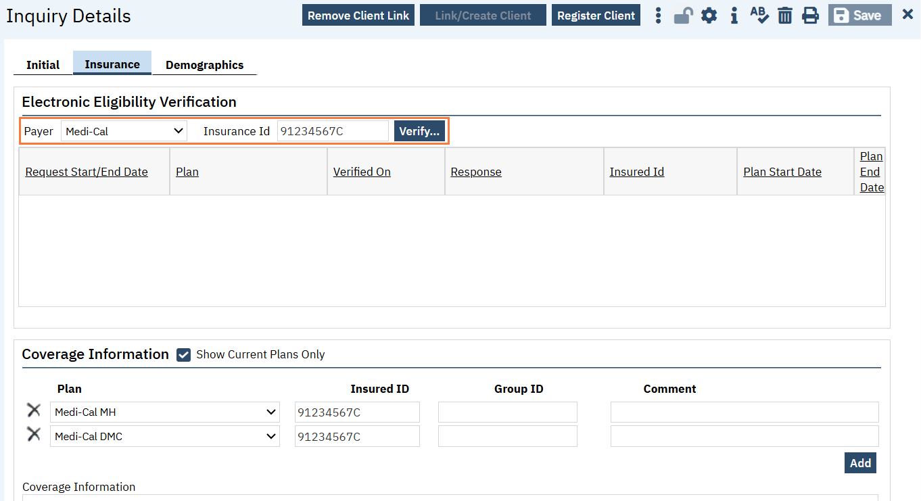This screenshot has height=501, width=921.
Task: Click the print icon
Action: click(810, 16)
